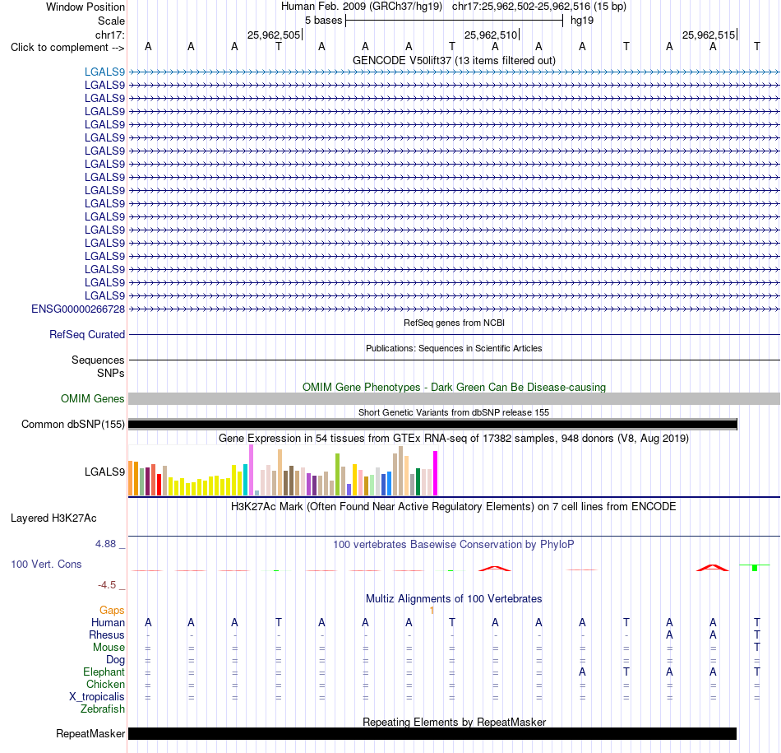
Task: Click the lime green bar in GTEx chart
Action: pos(338,474)
